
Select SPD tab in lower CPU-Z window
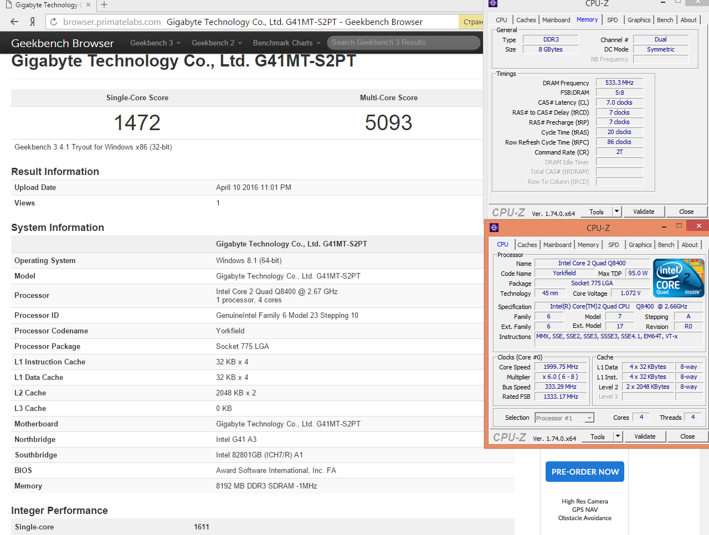point(613,245)
